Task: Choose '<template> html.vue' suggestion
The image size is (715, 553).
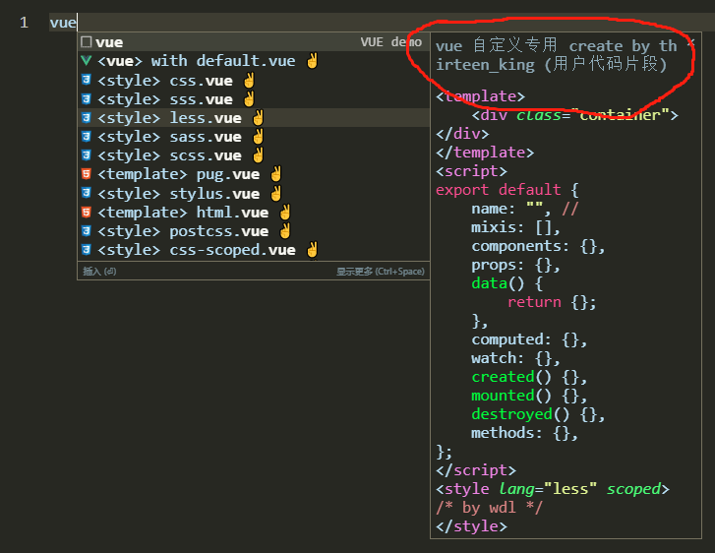Action: (254, 213)
